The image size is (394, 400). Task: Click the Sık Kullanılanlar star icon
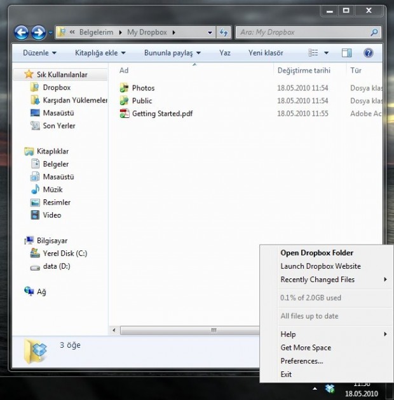click(x=29, y=75)
